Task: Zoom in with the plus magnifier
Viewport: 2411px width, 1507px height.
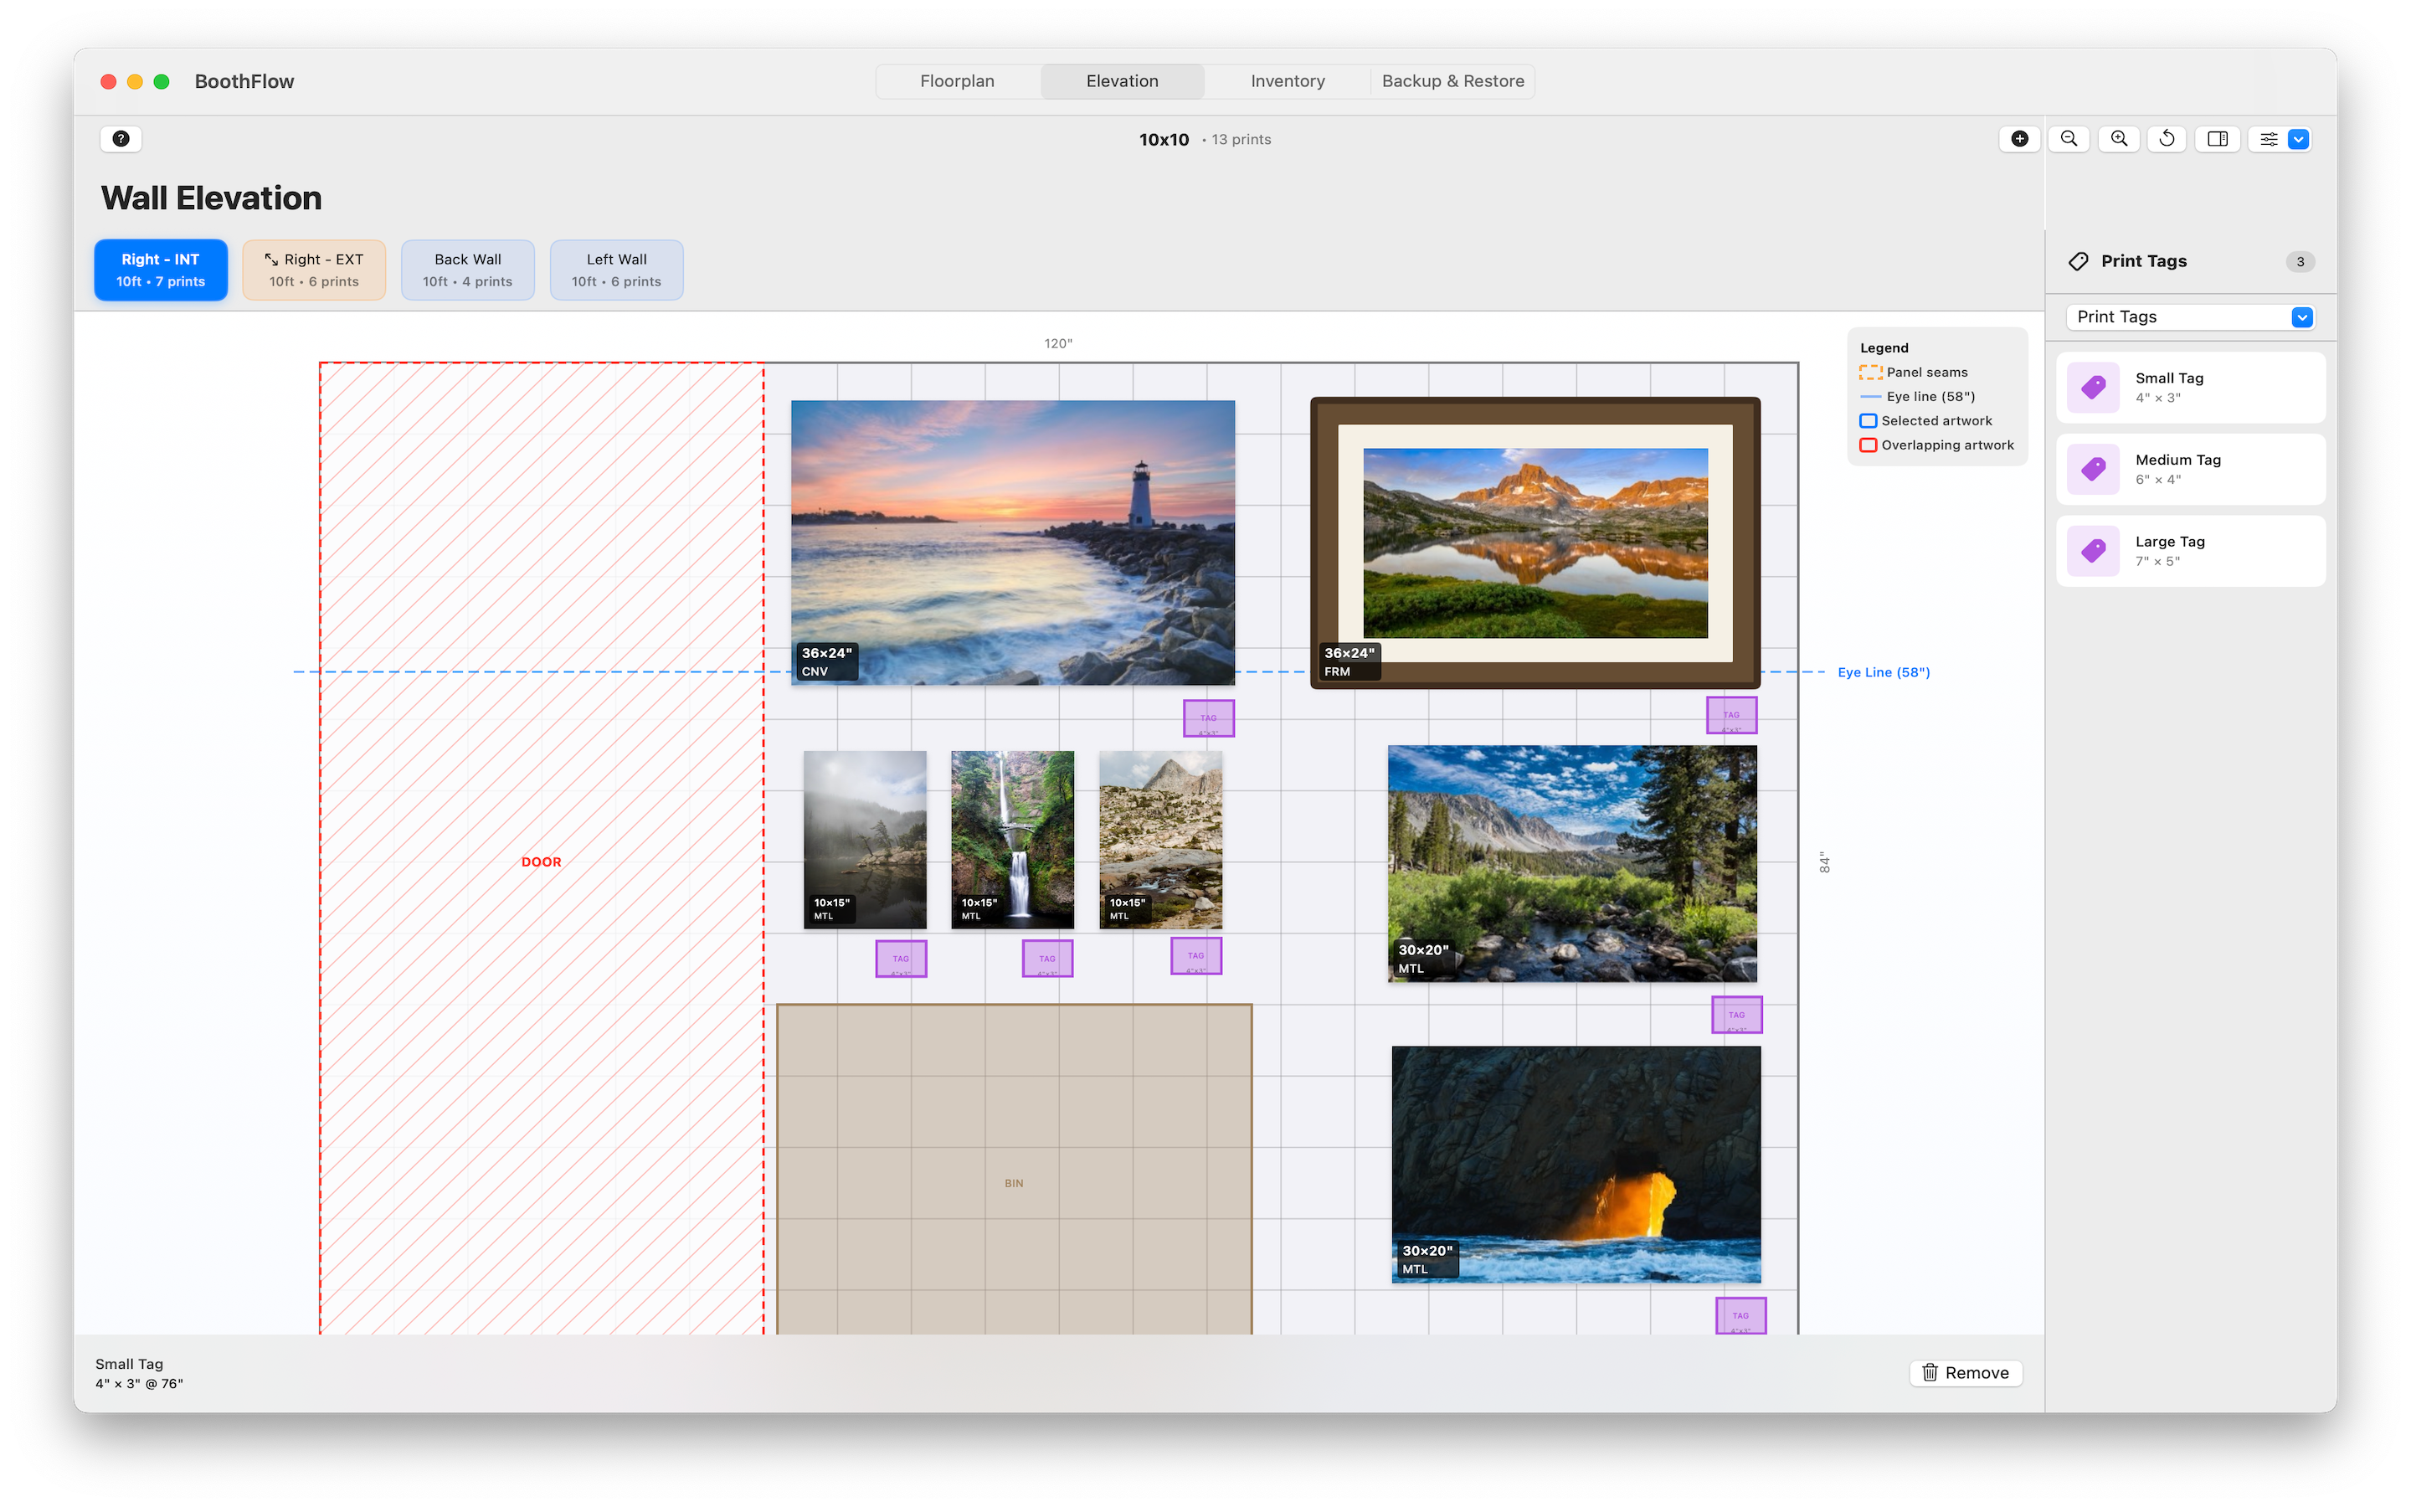Action: (x=2118, y=138)
